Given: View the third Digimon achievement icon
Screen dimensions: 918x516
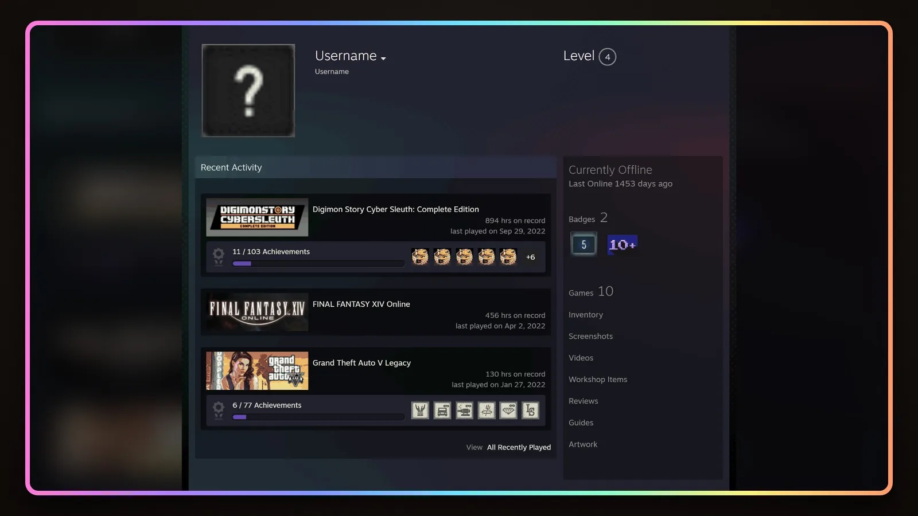Looking at the screenshot, I should tap(464, 256).
